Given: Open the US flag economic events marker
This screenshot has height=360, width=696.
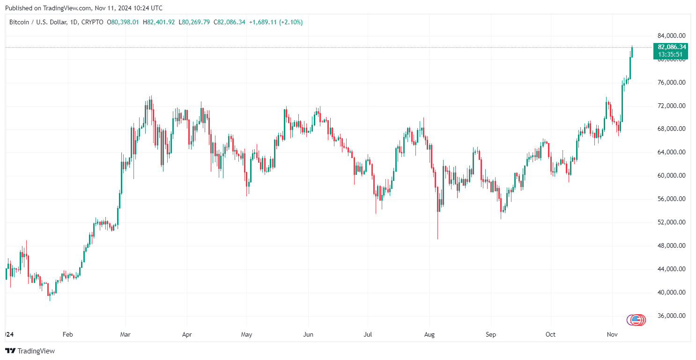Looking at the screenshot, I should click(636, 320).
